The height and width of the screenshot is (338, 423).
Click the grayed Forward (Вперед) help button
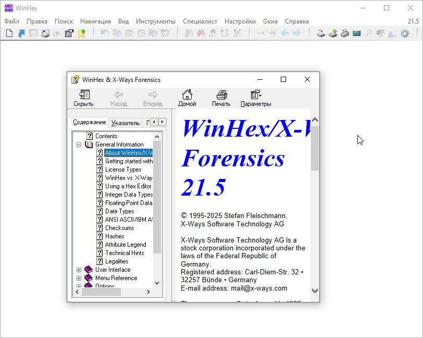(x=153, y=98)
